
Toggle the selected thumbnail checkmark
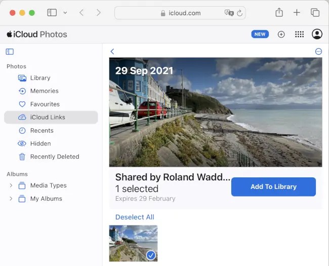click(151, 255)
